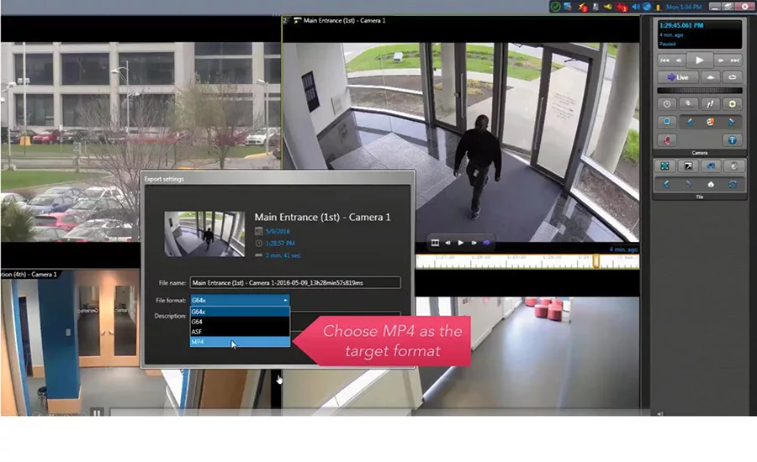Screen dimensions: 757x462
Task: Click the green checkmark tray icon
Action: (555, 7)
